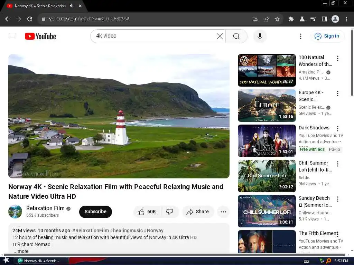
Task: Open options for Europe 4K video
Action: pyautogui.click(x=338, y=94)
